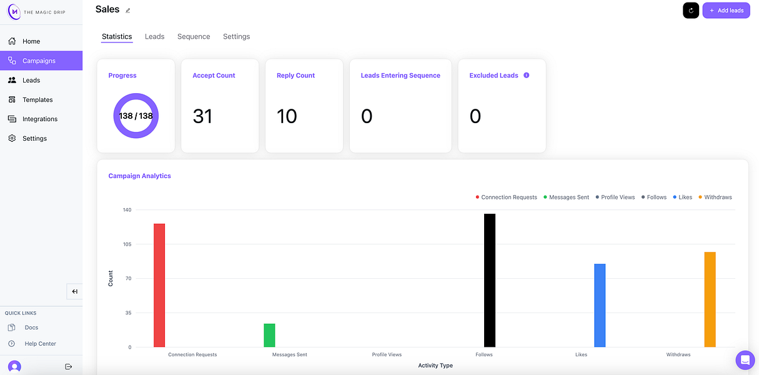The width and height of the screenshot is (759, 375).
Task: Toggle the Messages Sent legend item
Action: coord(566,197)
